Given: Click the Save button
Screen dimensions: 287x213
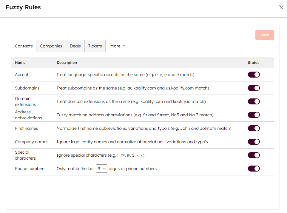Looking at the screenshot, I should tap(264, 35).
